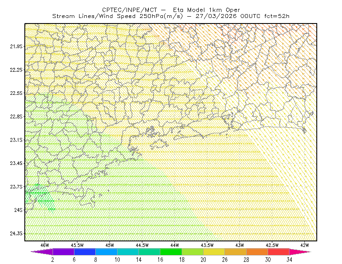Click the magenta left arrow end of colorbar

(x=41, y=252)
